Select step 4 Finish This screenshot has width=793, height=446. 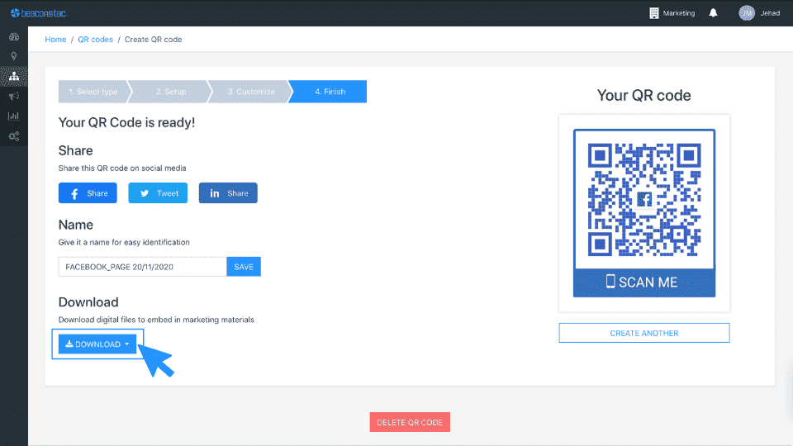tap(330, 92)
